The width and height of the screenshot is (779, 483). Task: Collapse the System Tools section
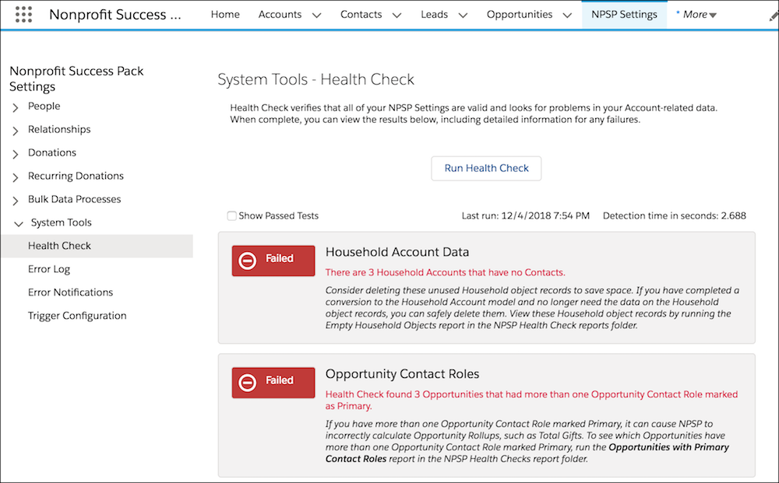click(19, 224)
